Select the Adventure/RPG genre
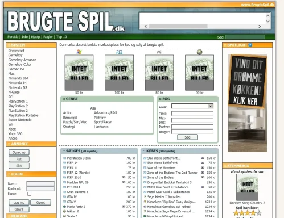 click(105, 113)
